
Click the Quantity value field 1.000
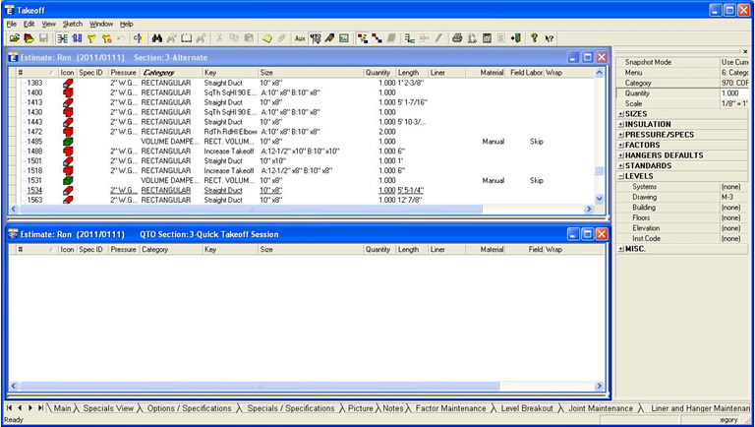(x=734, y=93)
